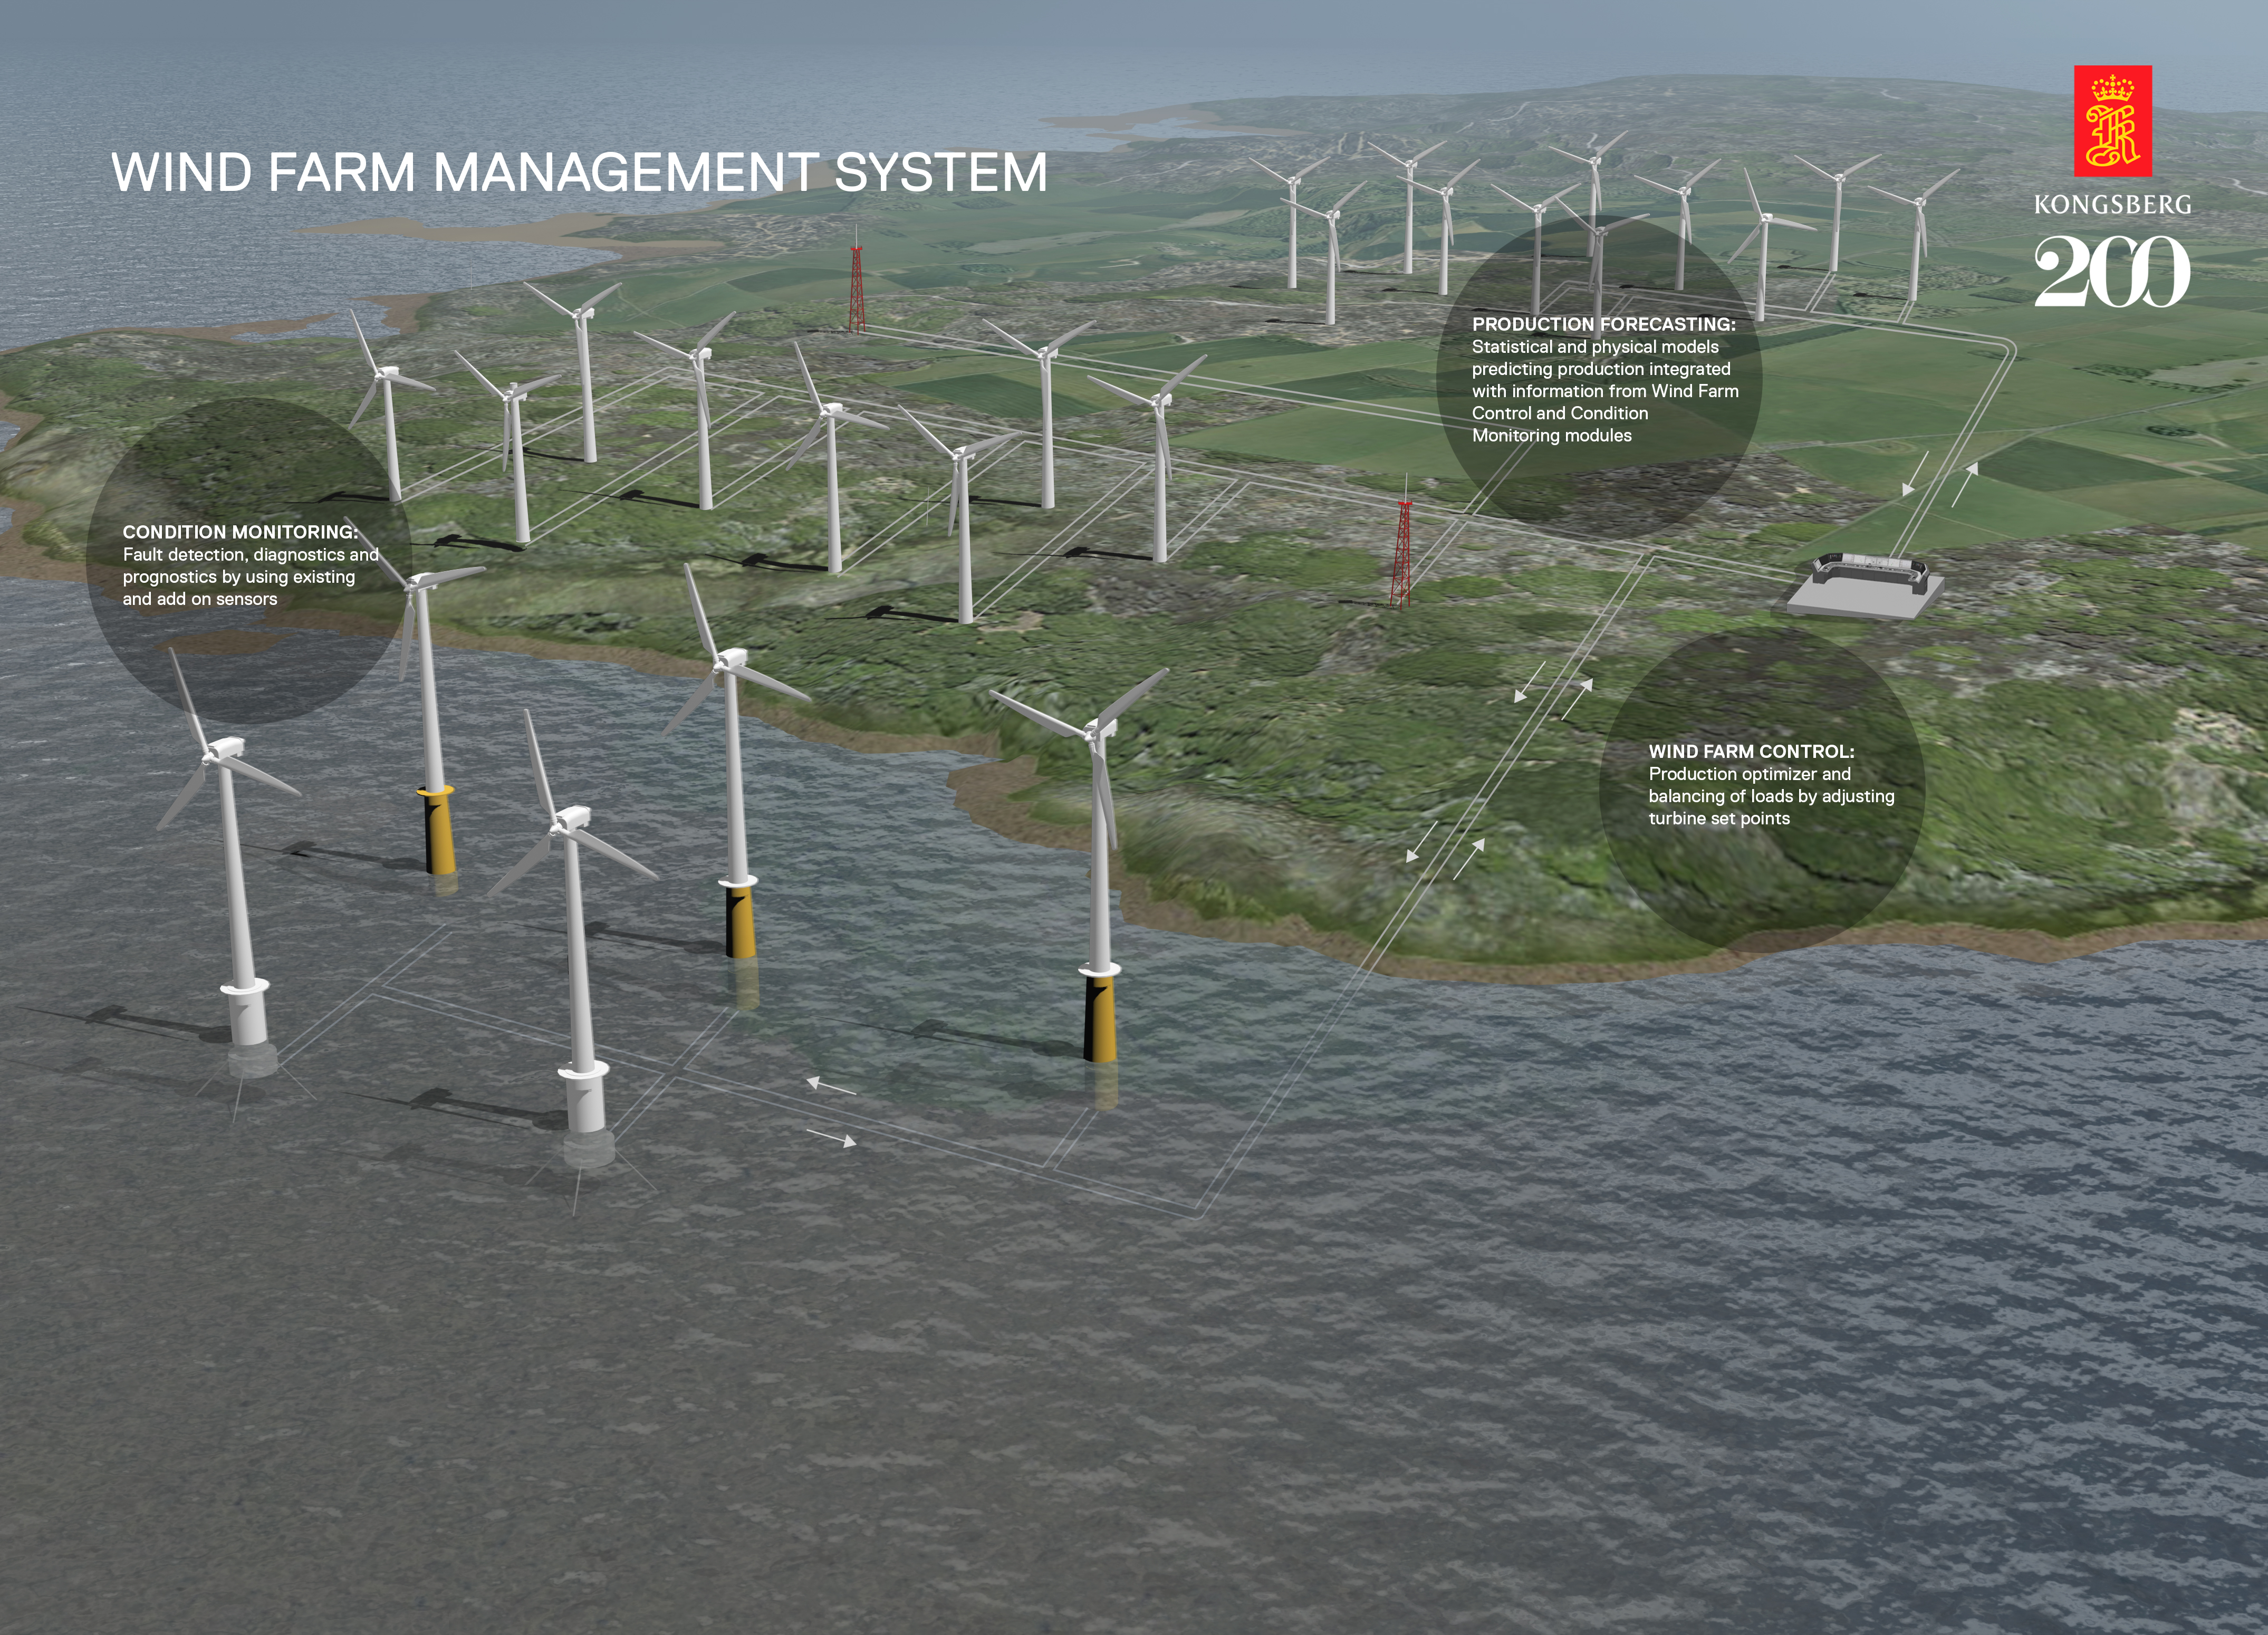The width and height of the screenshot is (2268, 1635).
Task: Click the Wind Farm Management System title
Action: tap(579, 172)
